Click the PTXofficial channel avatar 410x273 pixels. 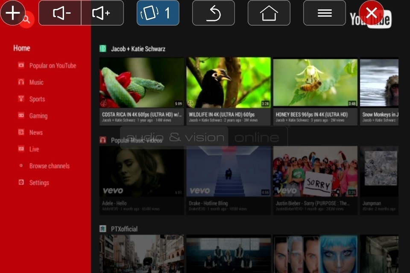[x=103, y=229]
